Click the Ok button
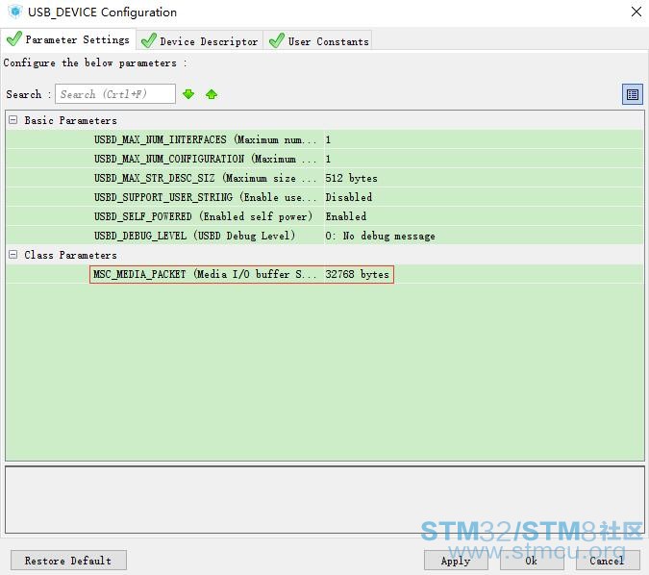 pyautogui.click(x=532, y=561)
